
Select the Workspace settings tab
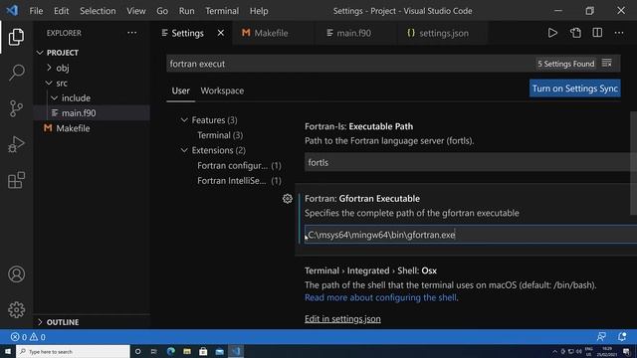click(222, 90)
